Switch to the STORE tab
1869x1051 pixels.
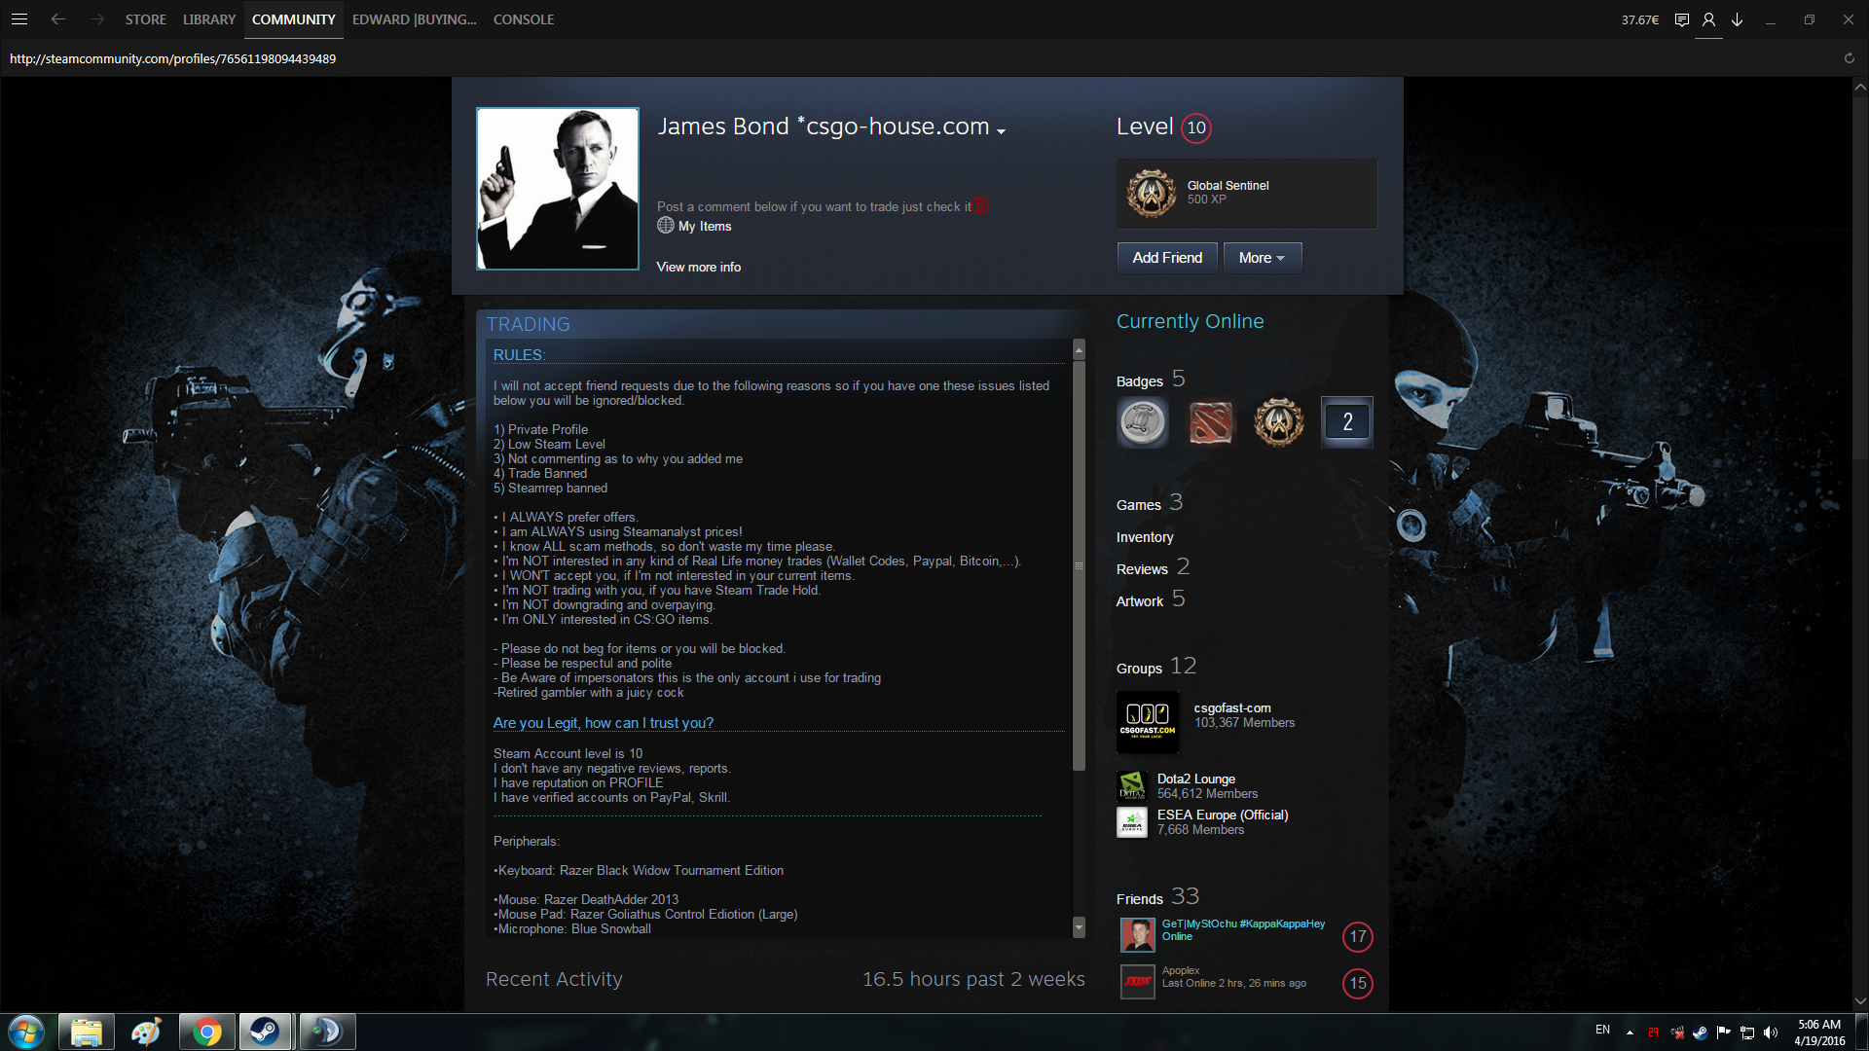pos(145,19)
